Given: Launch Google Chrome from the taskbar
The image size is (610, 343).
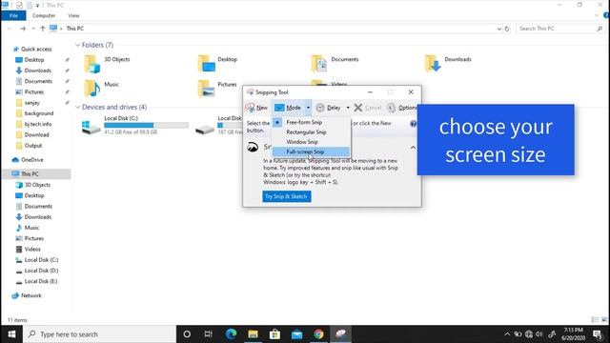Looking at the screenshot, I should click(318, 334).
